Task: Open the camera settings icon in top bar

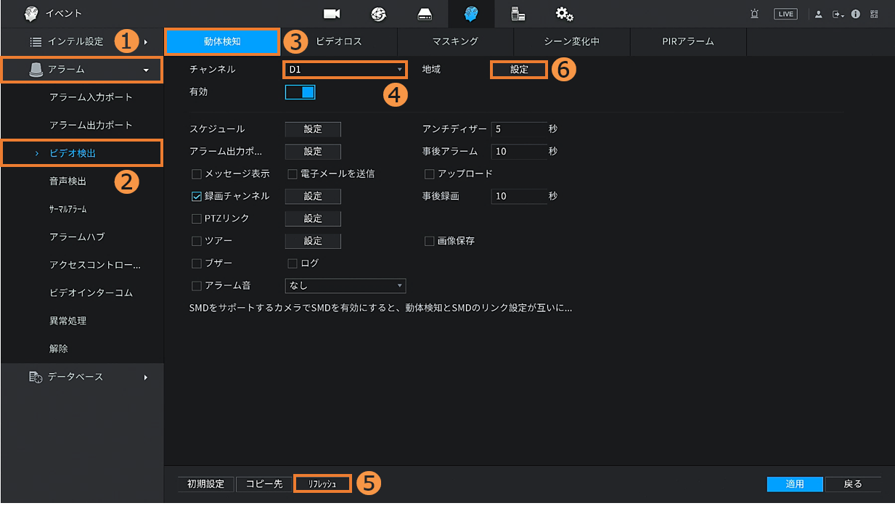Action: (332, 14)
